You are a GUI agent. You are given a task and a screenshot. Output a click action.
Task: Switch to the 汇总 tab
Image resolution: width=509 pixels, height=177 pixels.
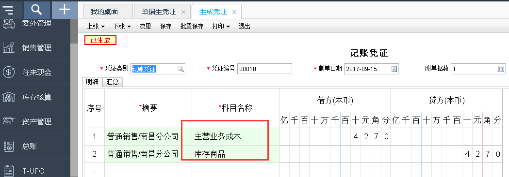[112, 82]
